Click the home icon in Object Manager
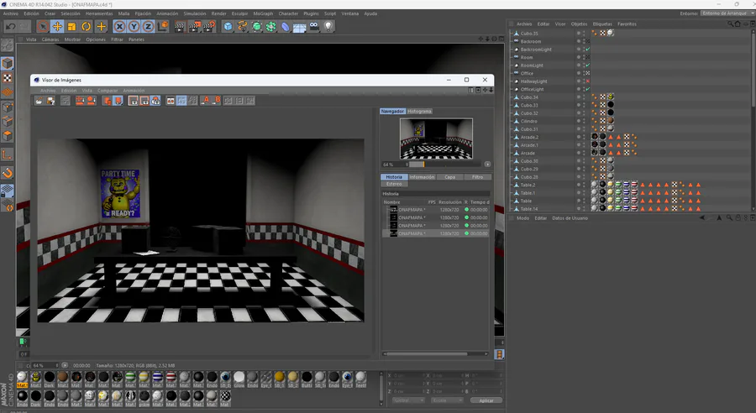The height and width of the screenshot is (413, 756). 738,24
